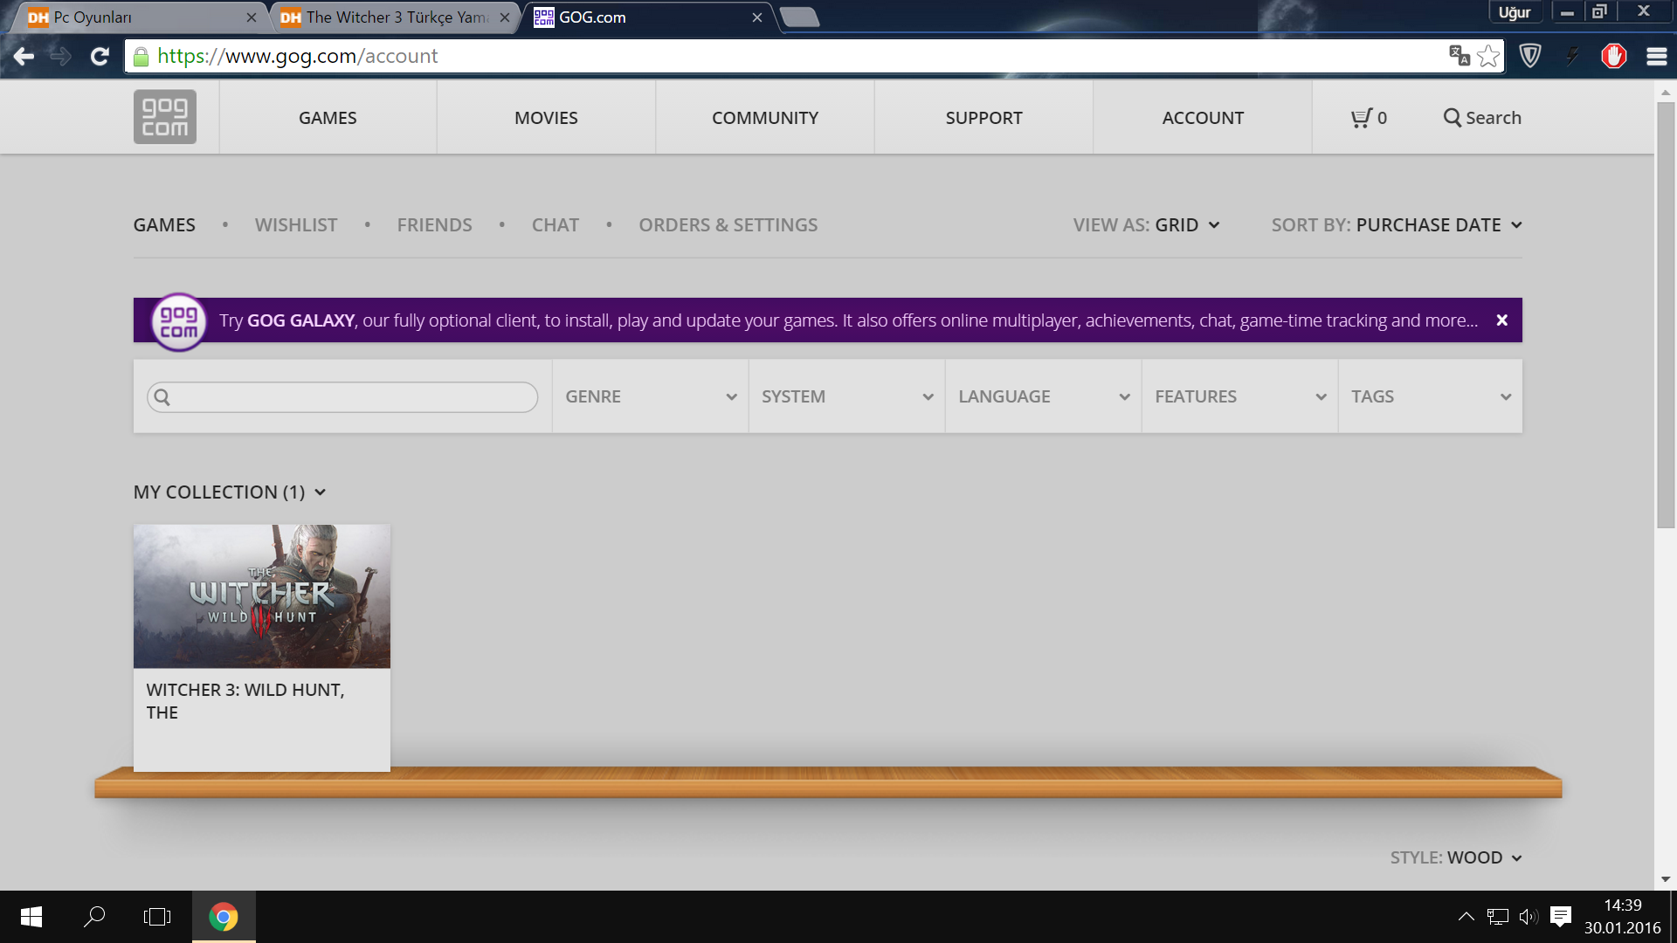Open the CHAT section
Image resolution: width=1677 pixels, height=943 pixels.
[x=556, y=225]
